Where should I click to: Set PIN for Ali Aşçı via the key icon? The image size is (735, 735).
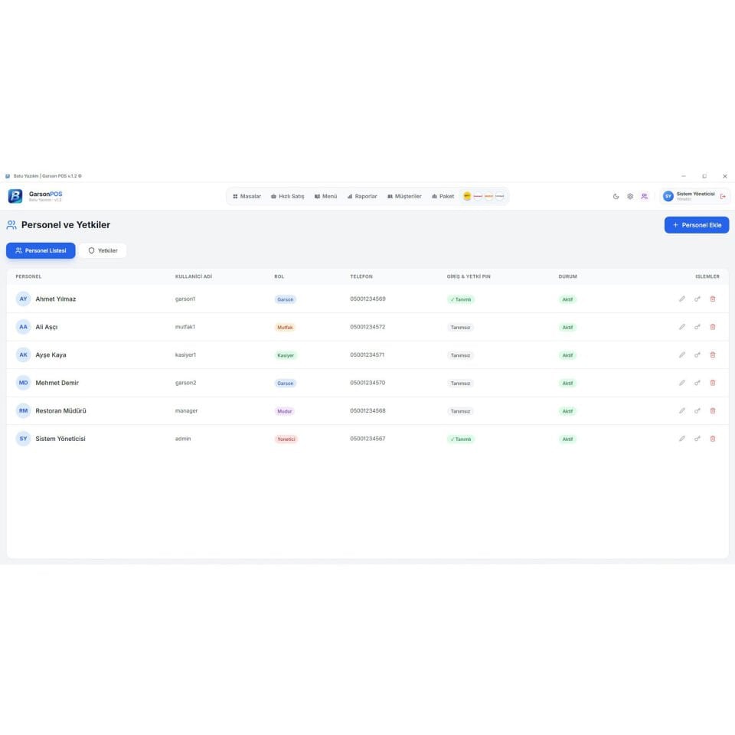tap(697, 327)
